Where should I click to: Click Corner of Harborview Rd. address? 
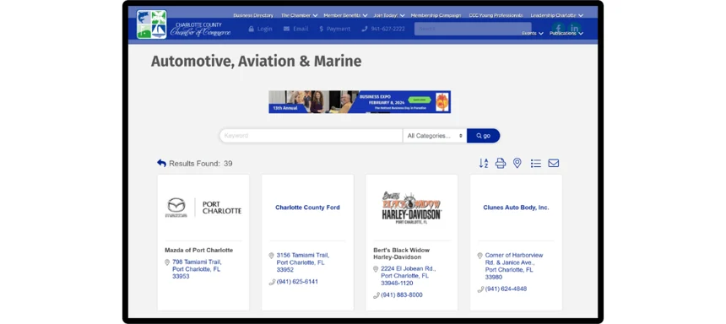[514, 266]
